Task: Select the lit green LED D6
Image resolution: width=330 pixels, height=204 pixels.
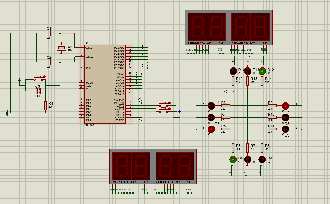Action: pyautogui.click(x=233, y=160)
